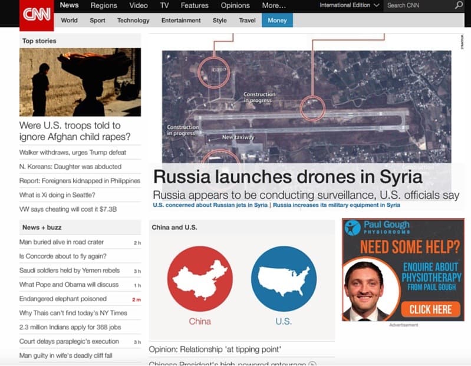The image size is (471, 366).
Task: Click the 'Top stories' section header
Action: pyautogui.click(x=39, y=41)
